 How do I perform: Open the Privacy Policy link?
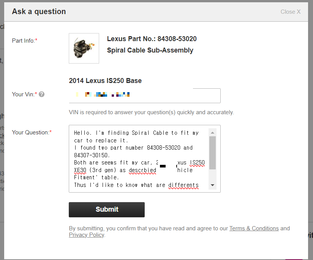(87, 235)
